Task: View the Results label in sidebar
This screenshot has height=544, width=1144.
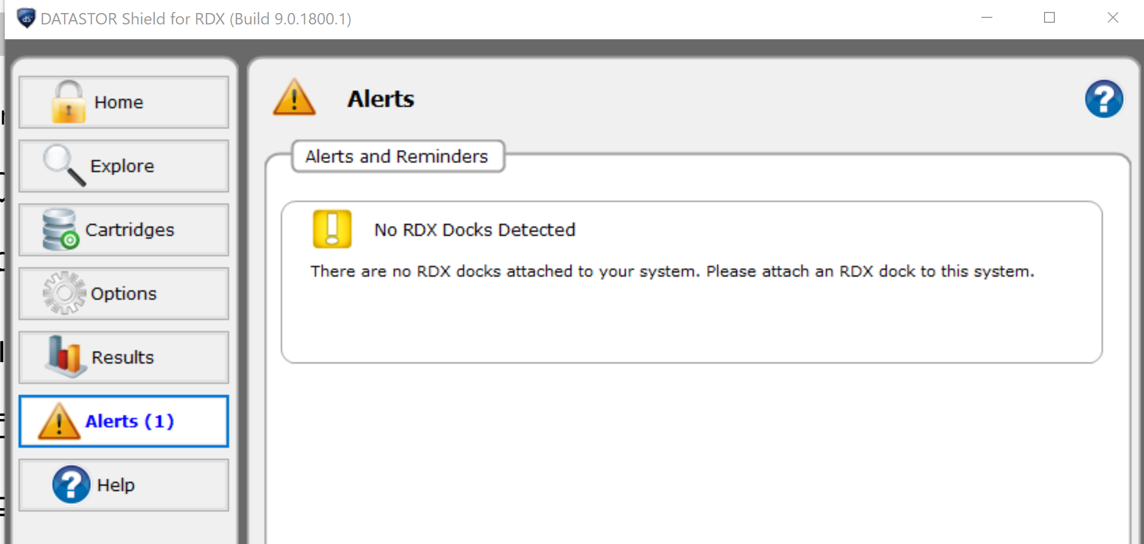Action: tap(123, 357)
